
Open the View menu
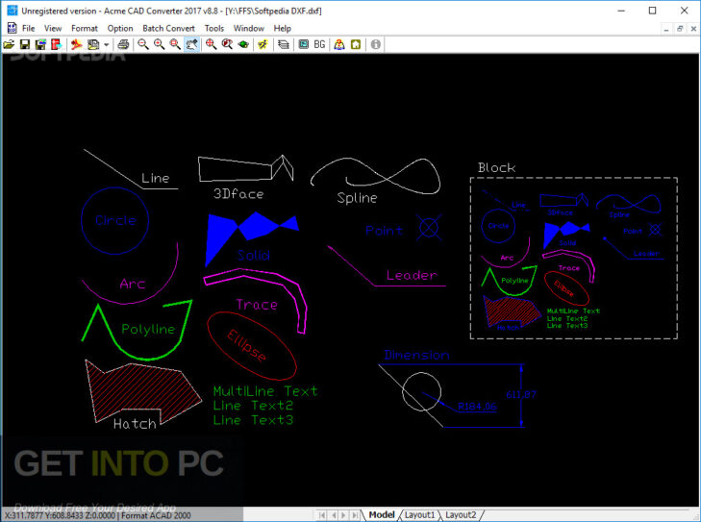point(53,28)
